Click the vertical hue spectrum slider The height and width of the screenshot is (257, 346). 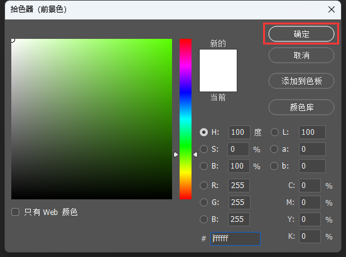tap(186, 119)
